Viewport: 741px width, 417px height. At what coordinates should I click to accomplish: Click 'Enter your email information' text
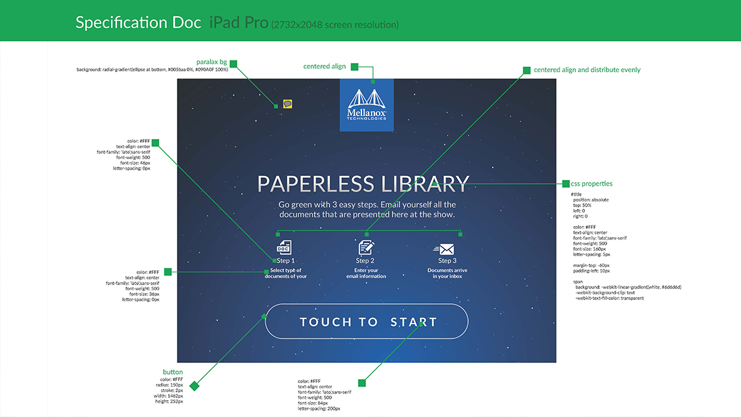(366, 273)
